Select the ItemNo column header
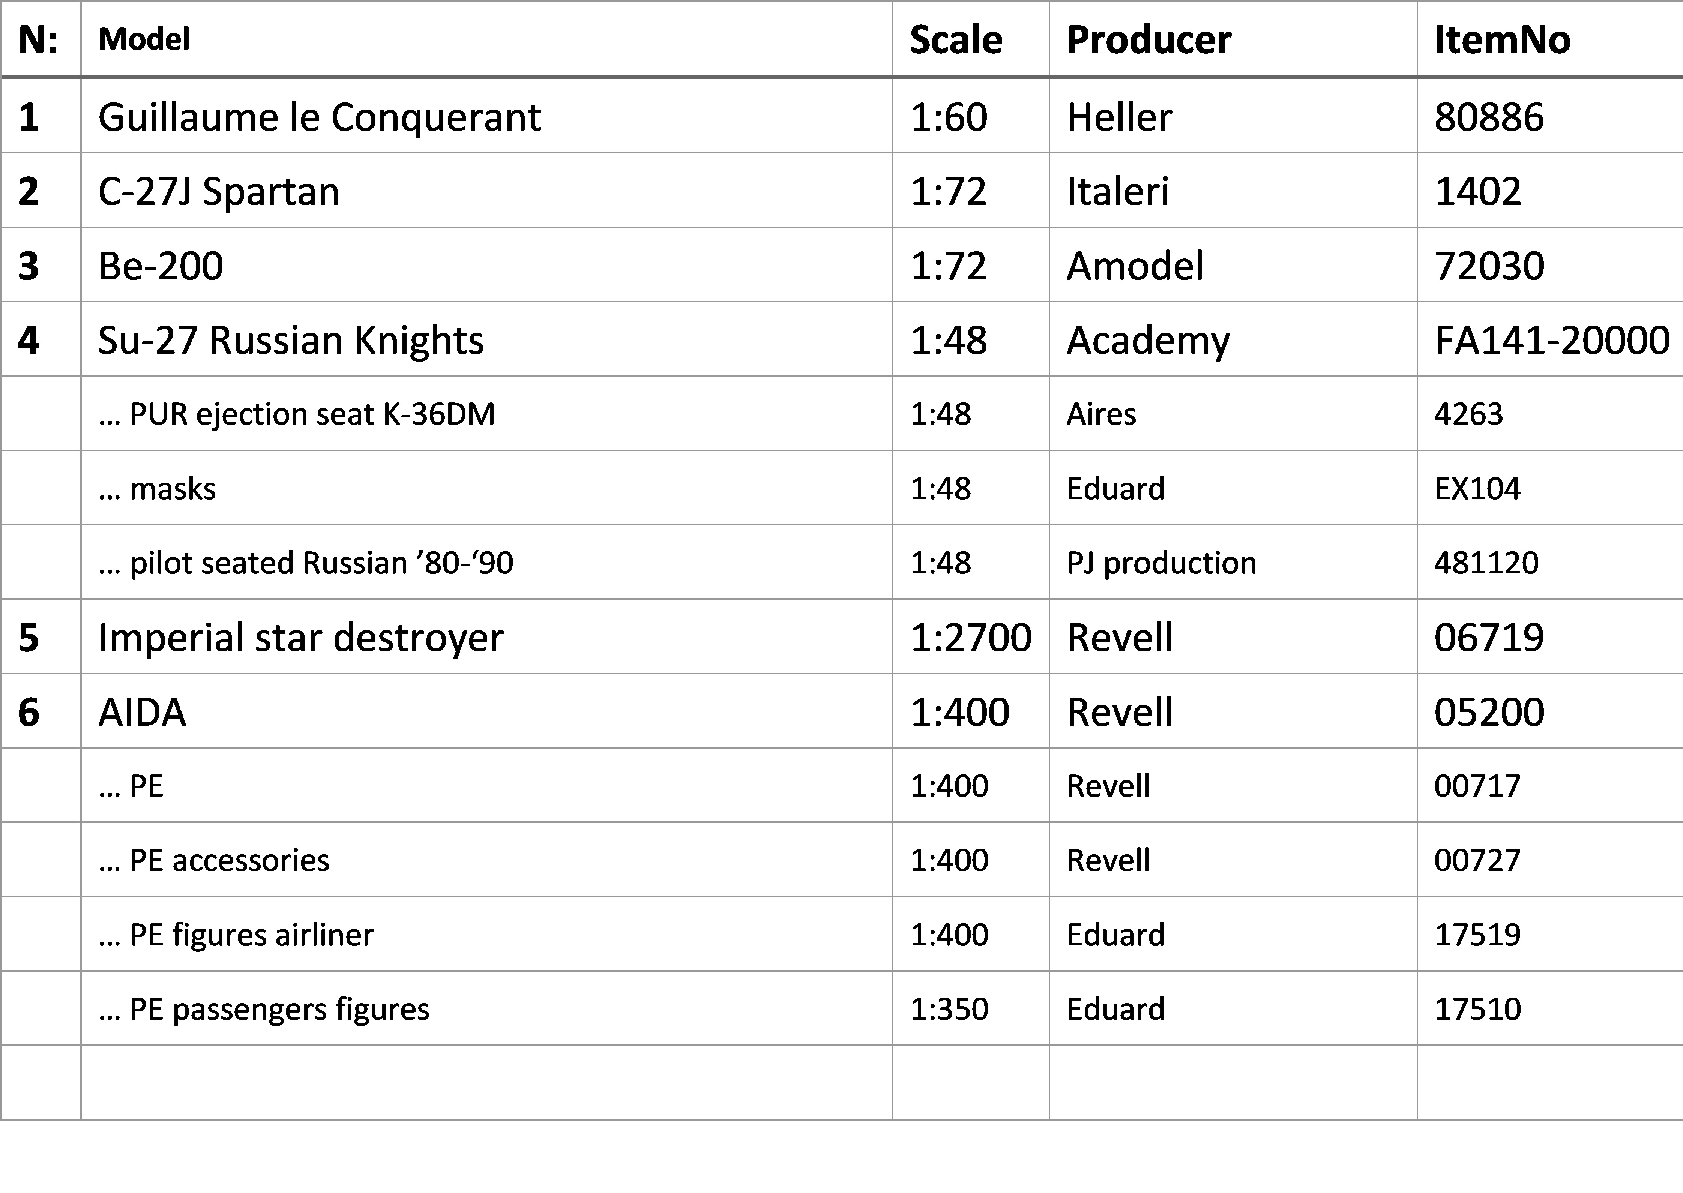Image resolution: width=1683 pixels, height=1193 pixels. (1501, 39)
